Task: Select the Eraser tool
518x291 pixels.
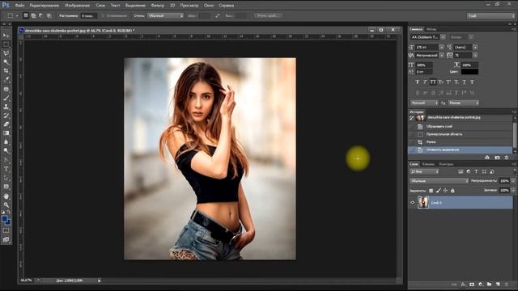Action: (x=6, y=124)
